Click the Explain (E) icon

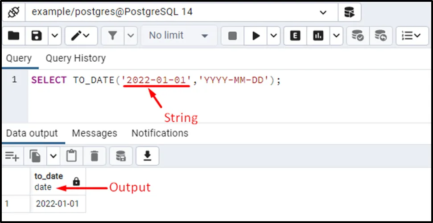point(295,36)
